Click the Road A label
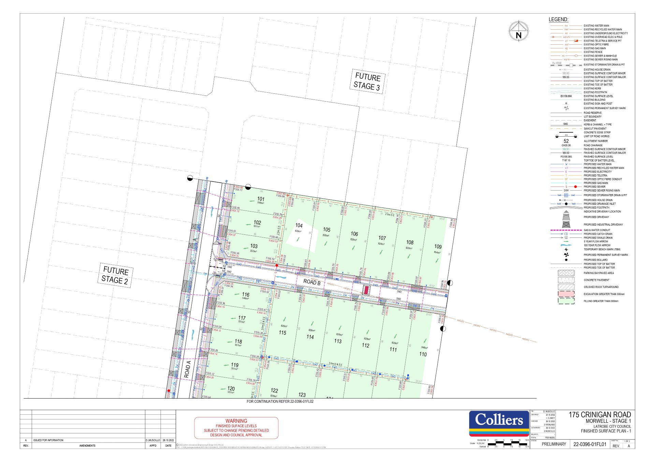Image resolution: width=655 pixels, height=462 pixels. point(187,369)
